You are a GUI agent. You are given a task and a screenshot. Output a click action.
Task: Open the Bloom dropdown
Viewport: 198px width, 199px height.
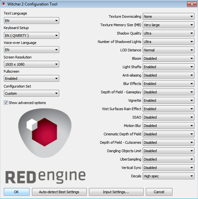tap(169, 58)
